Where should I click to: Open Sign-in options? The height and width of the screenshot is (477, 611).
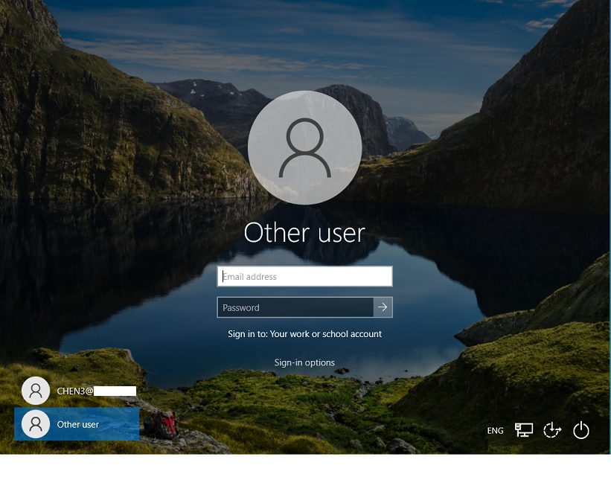304,363
